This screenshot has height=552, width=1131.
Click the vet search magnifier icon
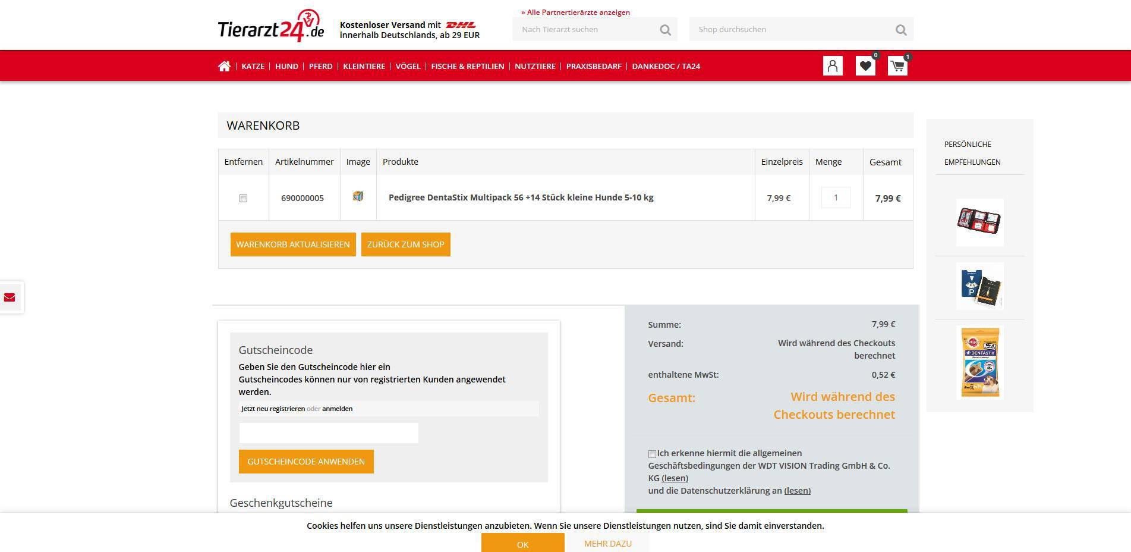[665, 30]
